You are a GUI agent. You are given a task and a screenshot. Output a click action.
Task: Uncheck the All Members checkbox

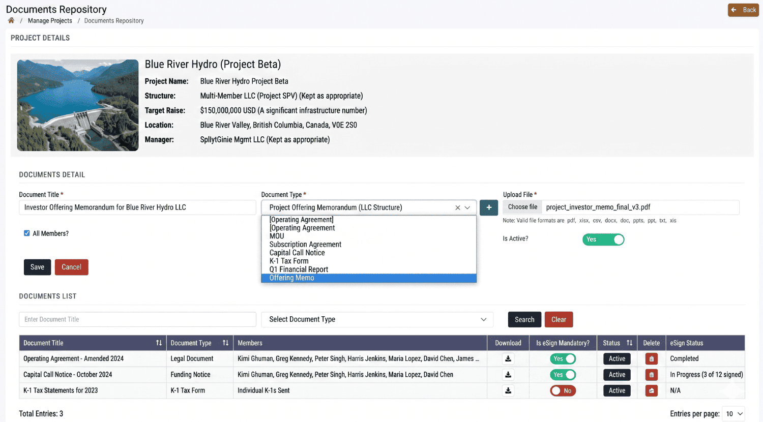tap(27, 233)
